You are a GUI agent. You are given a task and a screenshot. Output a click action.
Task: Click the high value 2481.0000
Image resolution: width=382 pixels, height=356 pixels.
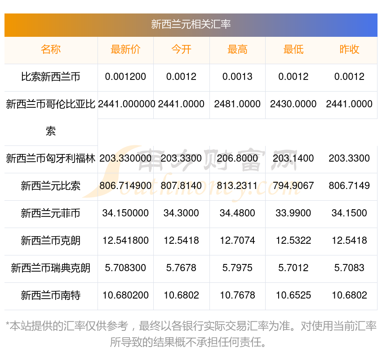pyautogui.click(x=237, y=104)
